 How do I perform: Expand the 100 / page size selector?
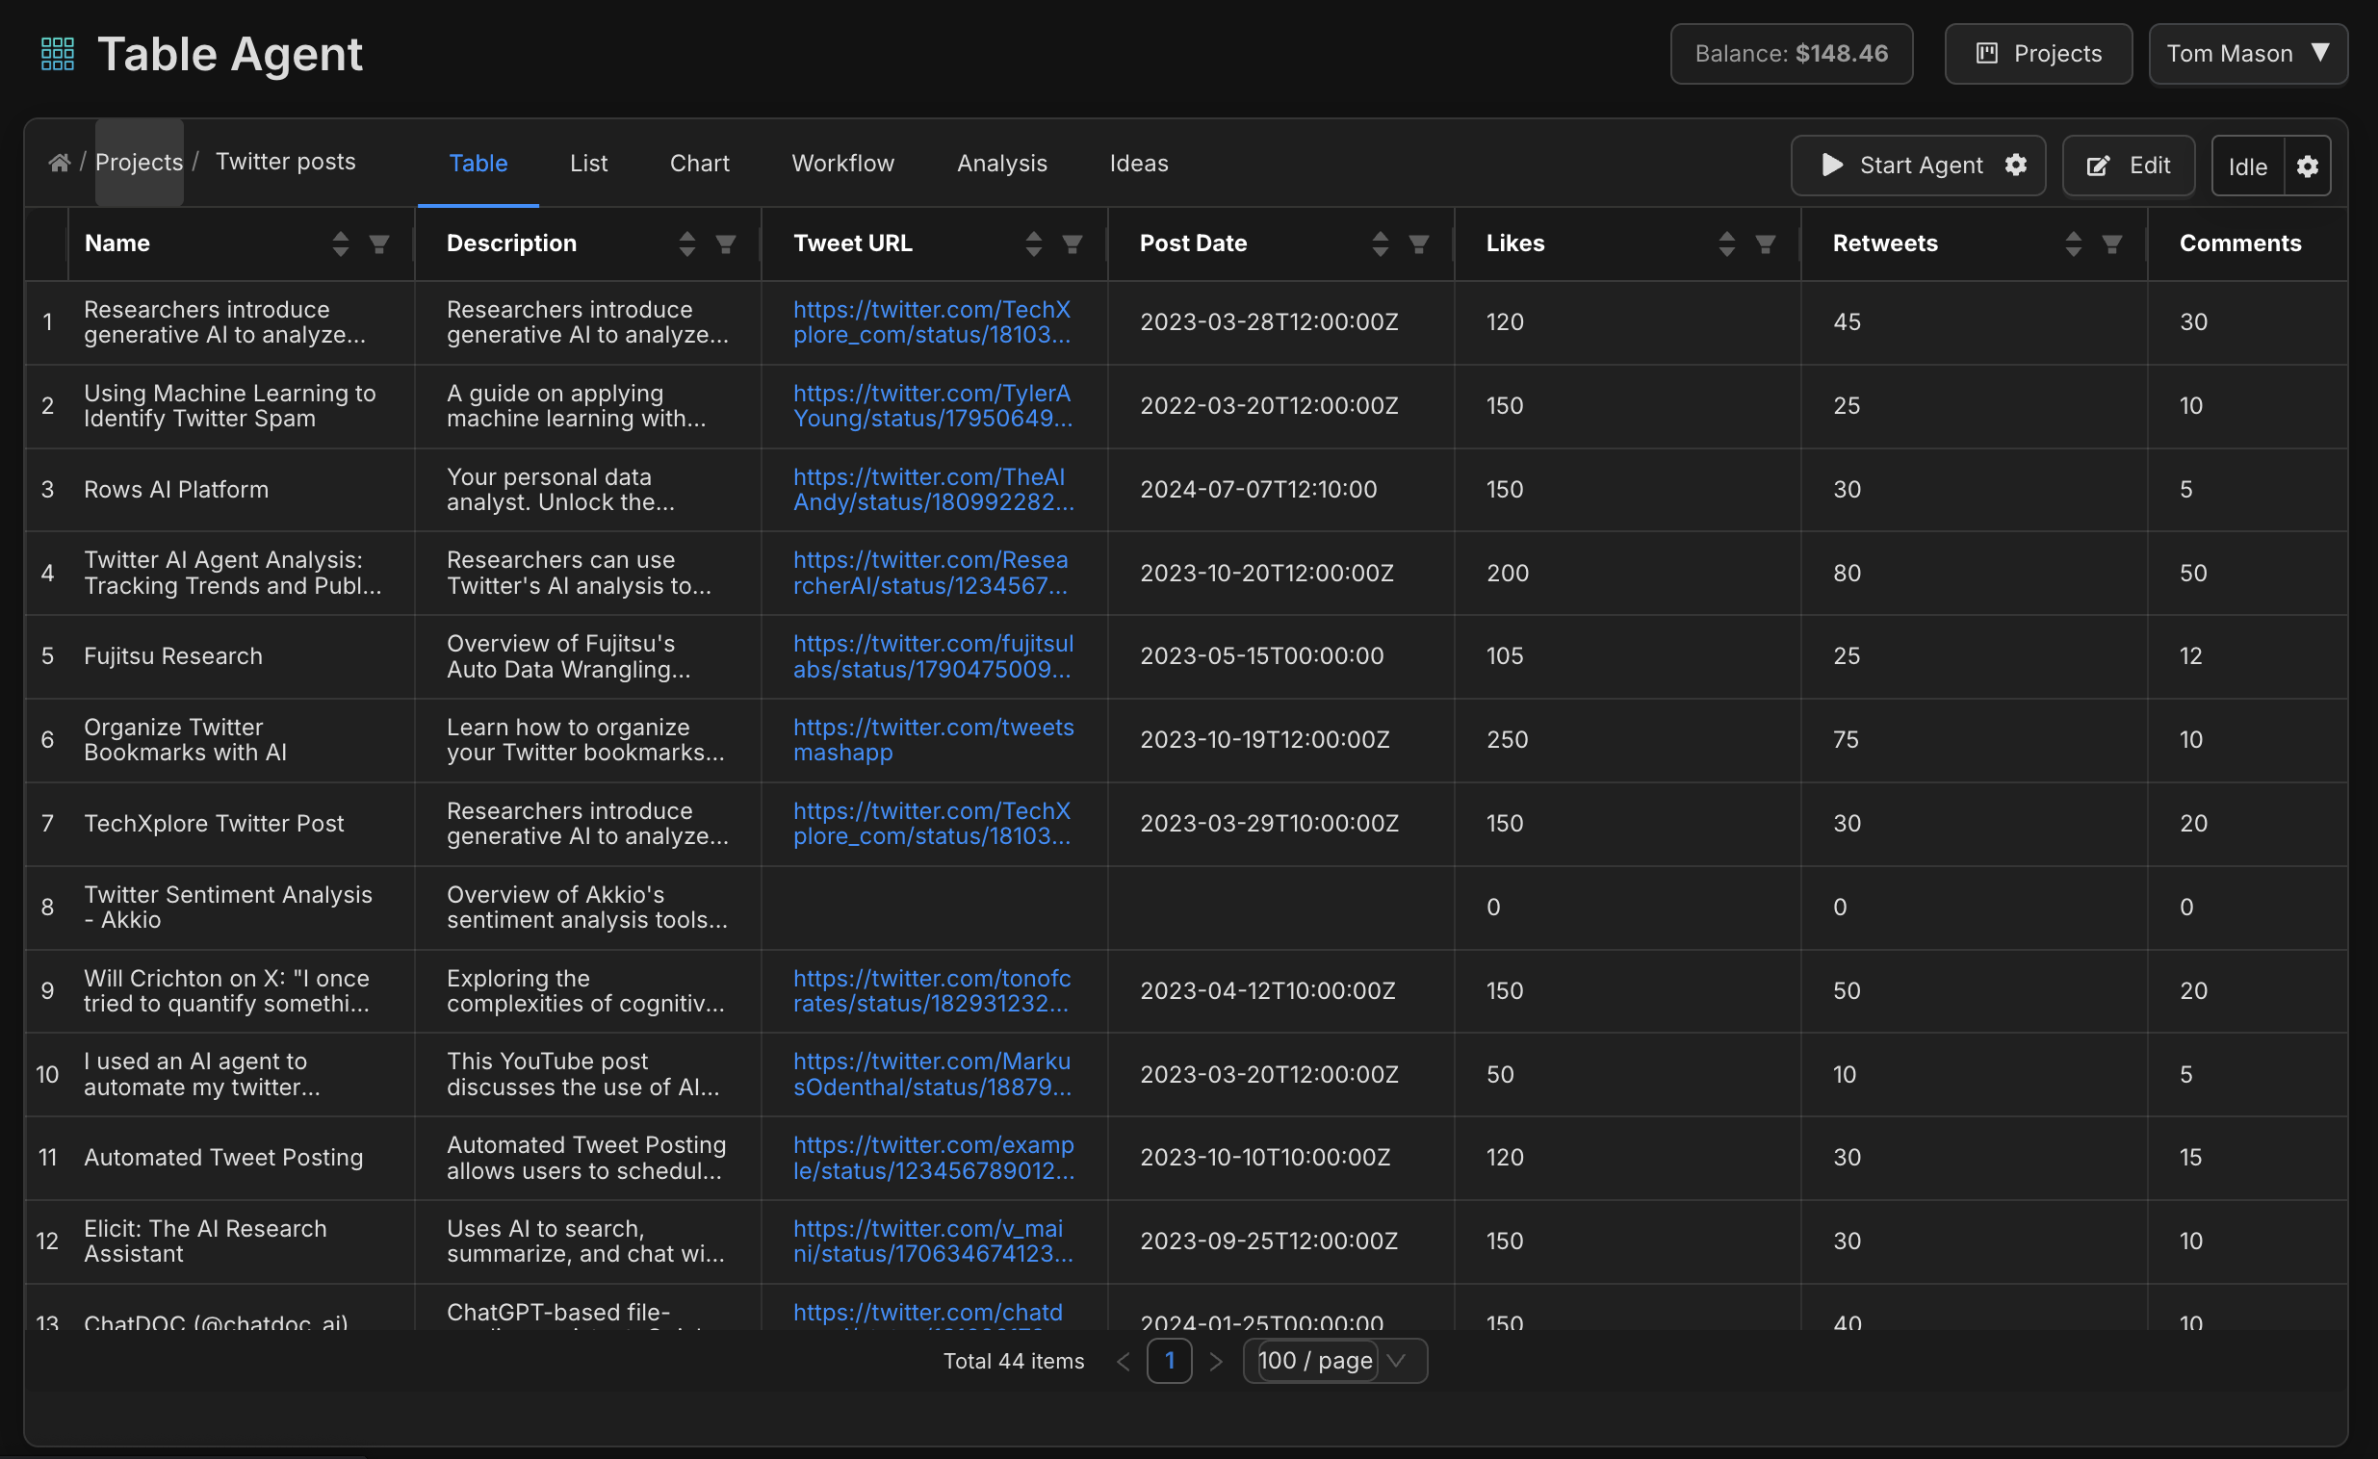[x=1334, y=1361]
